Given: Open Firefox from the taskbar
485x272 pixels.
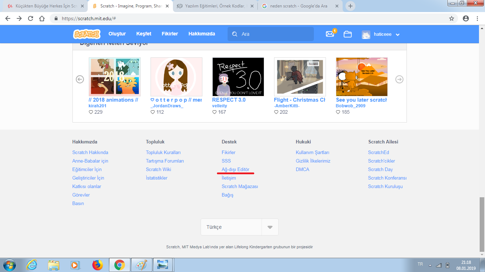Looking at the screenshot, I should 97,265.
